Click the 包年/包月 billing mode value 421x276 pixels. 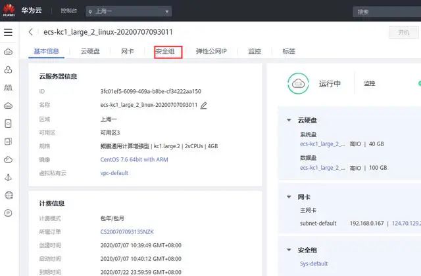[x=112, y=218]
